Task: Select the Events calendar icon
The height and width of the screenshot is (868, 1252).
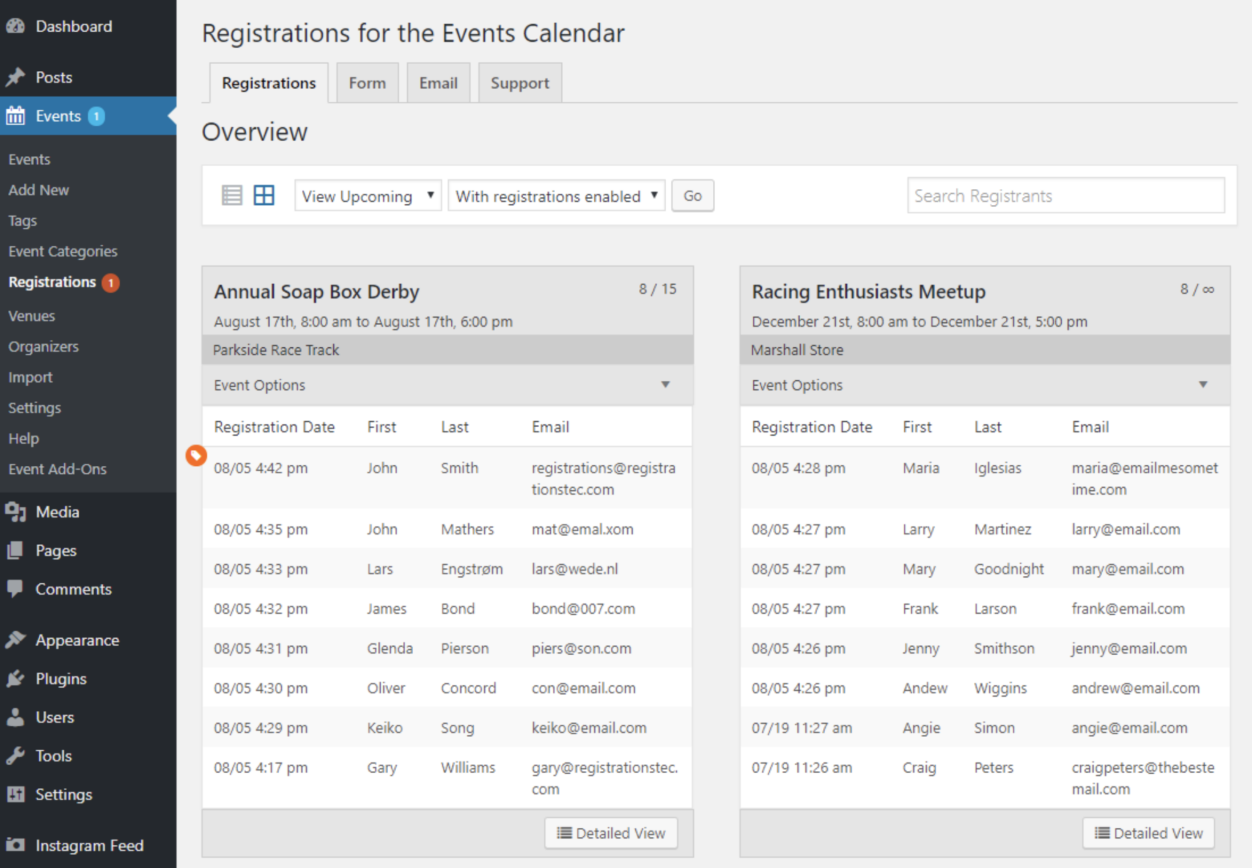Action: pyautogui.click(x=15, y=116)
